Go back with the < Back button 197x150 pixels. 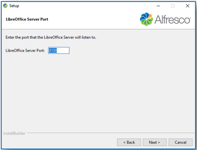pyautogui.click(x=129, y=142)
